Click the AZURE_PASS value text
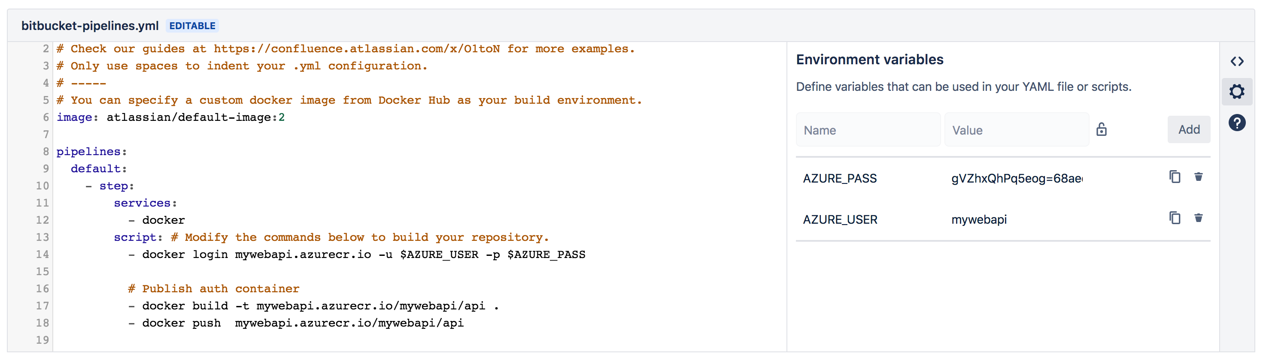Image resolution: width=1263 pixels, height=360 pixels. pos(1017,178)
